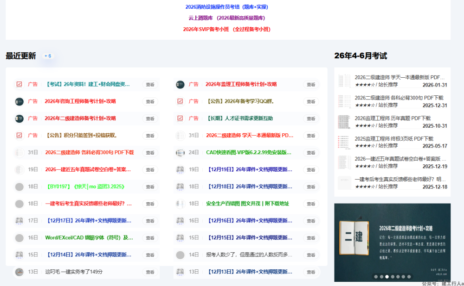Viewport: 464px width, 286px height.
Task: Click the icon beside CAD快速看图 VIP版 post
Action: coord(180,153)
